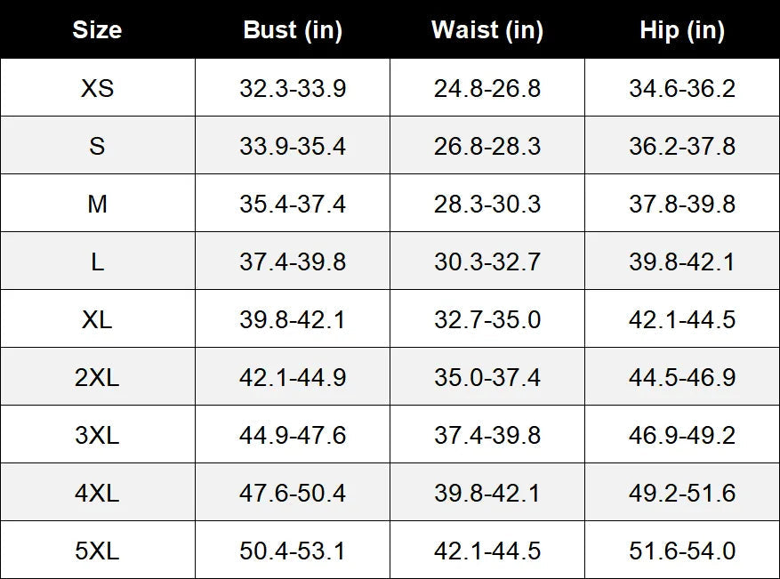Image resolution: width=780 pixels, height=579 pixels.
Task: Click hip value 39.8-42.1
Action: point(682,261)
